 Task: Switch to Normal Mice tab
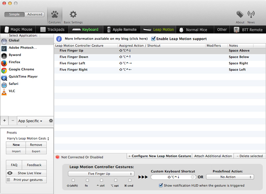coord(195,29)
